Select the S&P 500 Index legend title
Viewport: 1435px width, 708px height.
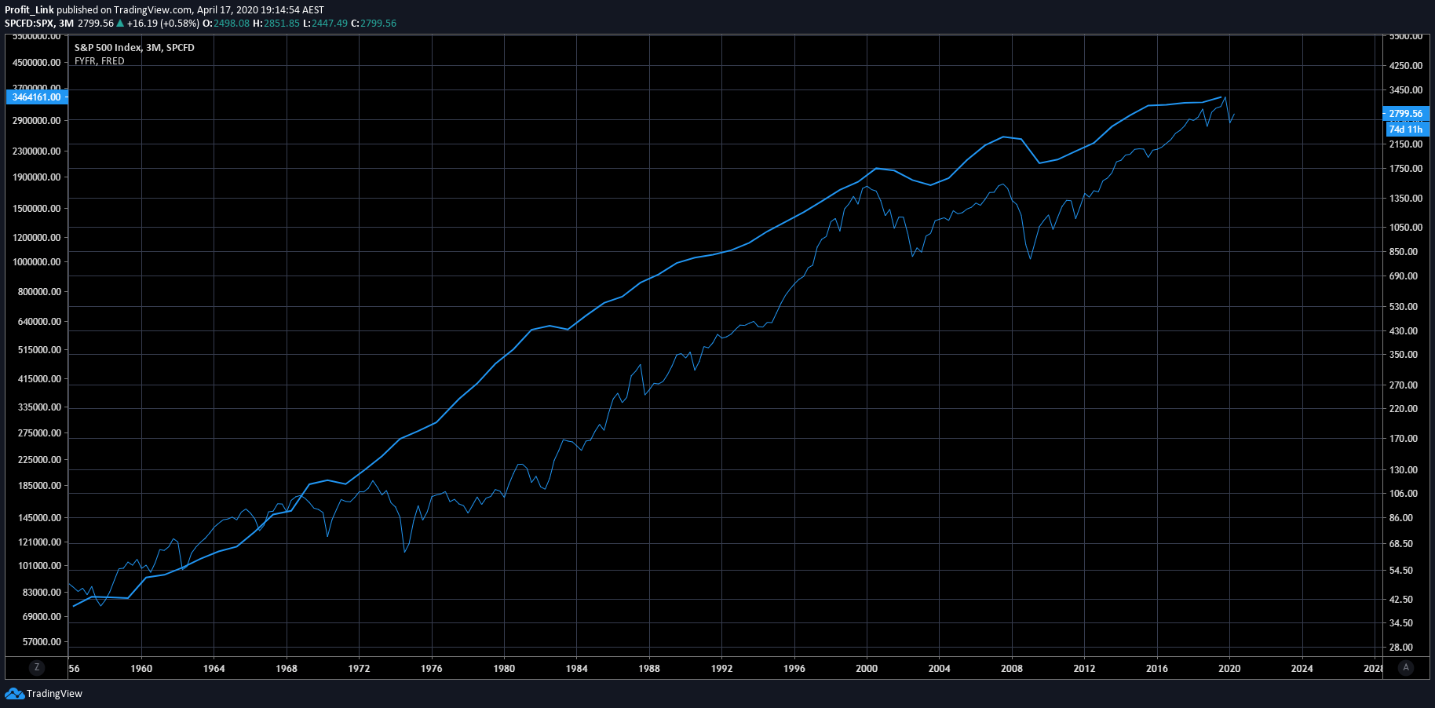click(x=134, y=48)
